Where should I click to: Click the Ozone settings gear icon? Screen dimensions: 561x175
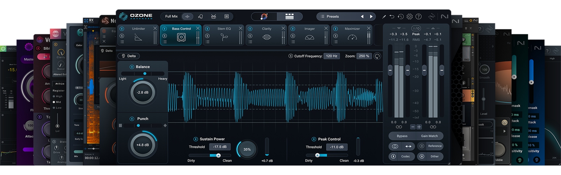(x=410, y=16)
